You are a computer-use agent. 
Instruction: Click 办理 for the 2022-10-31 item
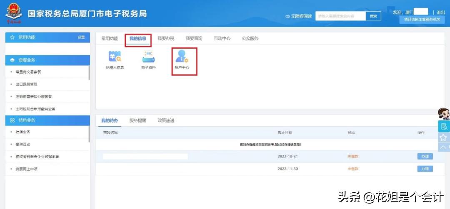tap(425, 156)
